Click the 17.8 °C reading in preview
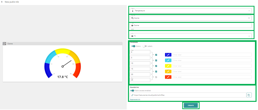The image size is (258, 110). (63, 77)
